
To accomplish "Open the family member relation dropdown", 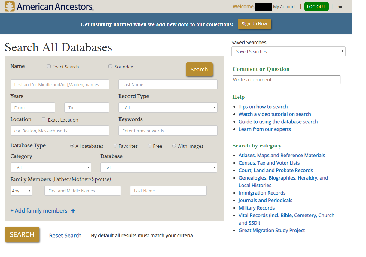I will click(x=21, y=191).
